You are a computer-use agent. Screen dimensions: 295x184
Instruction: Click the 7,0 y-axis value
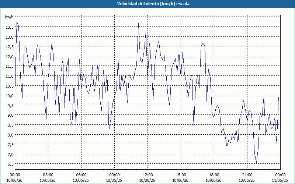[x=10, y=154]
